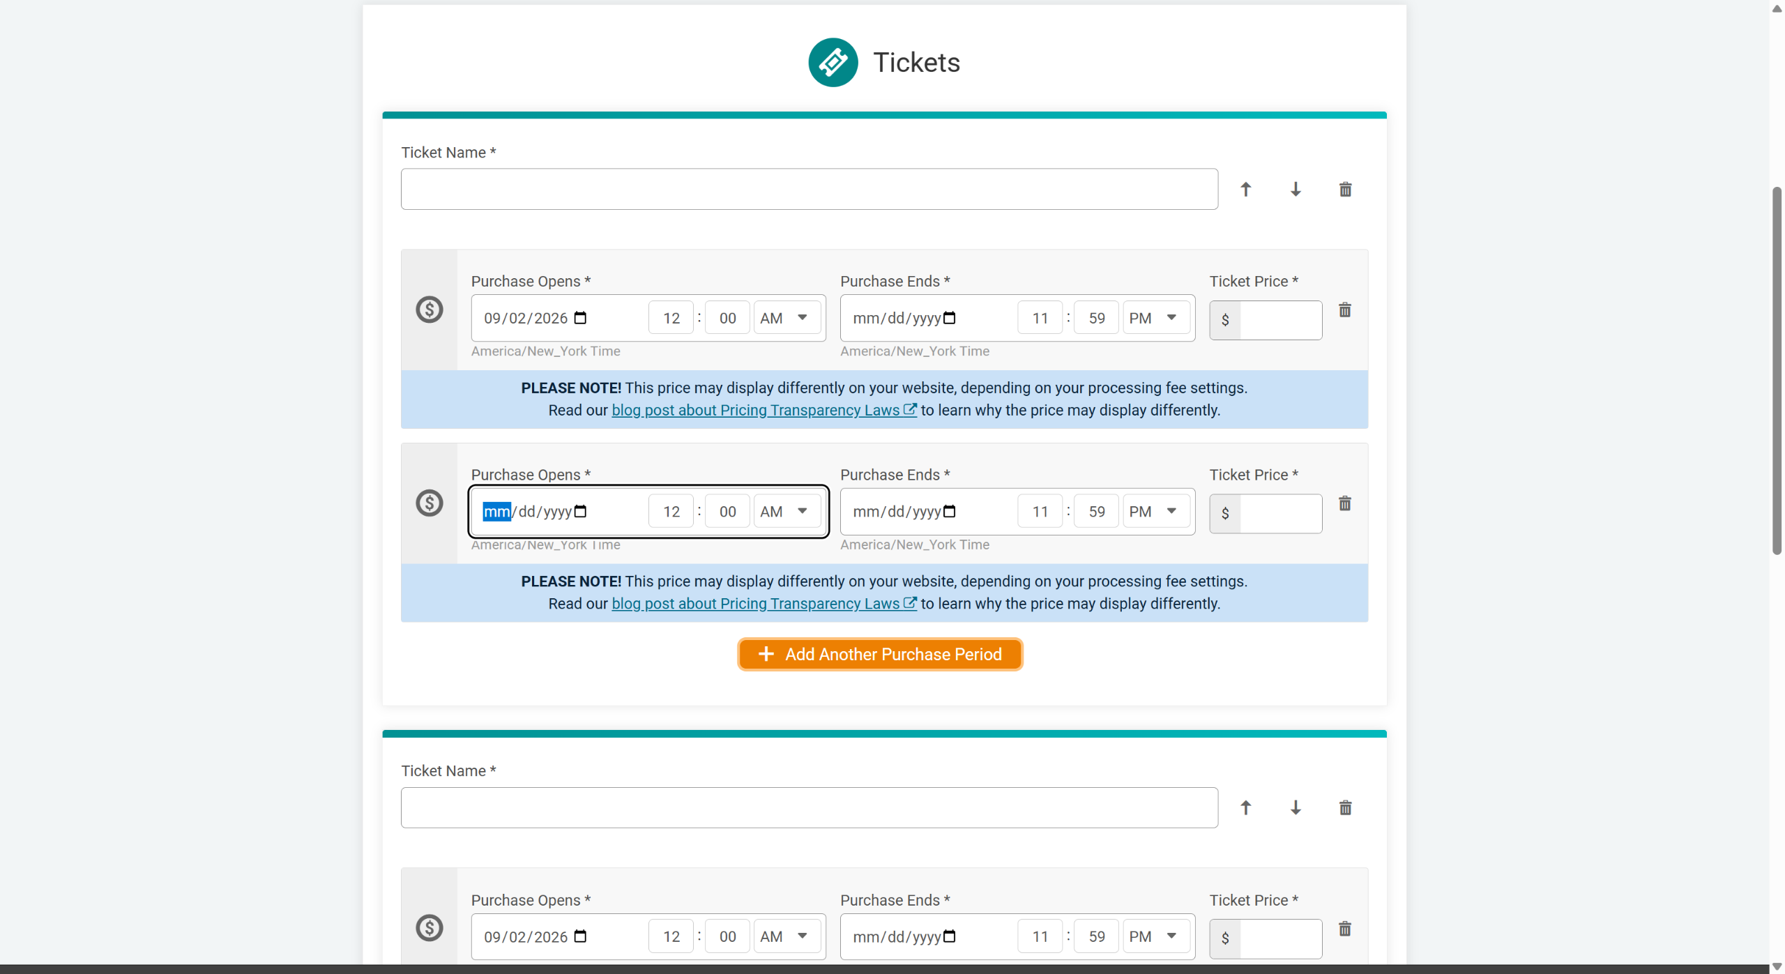Open calendar picker for 09/02/2026 first ticket
This screenshot has height=974, width=1785.
pos(580,318)
